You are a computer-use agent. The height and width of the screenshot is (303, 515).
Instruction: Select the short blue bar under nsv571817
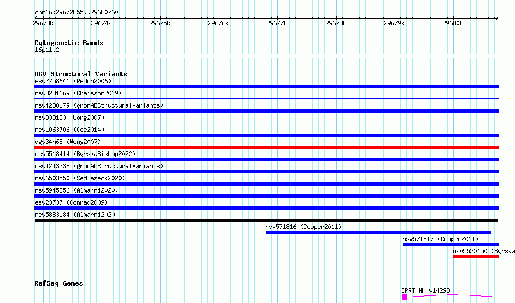(x=451, y=245)
